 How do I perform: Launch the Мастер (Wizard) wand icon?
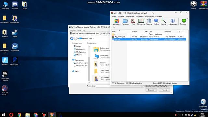click(163, 22)
